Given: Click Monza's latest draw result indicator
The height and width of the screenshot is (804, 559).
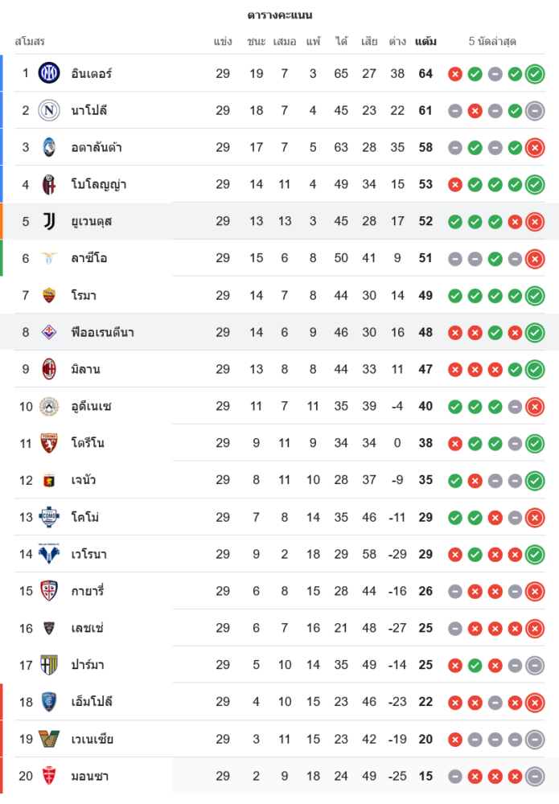Looking at the screenshot, I should (535, 777).
